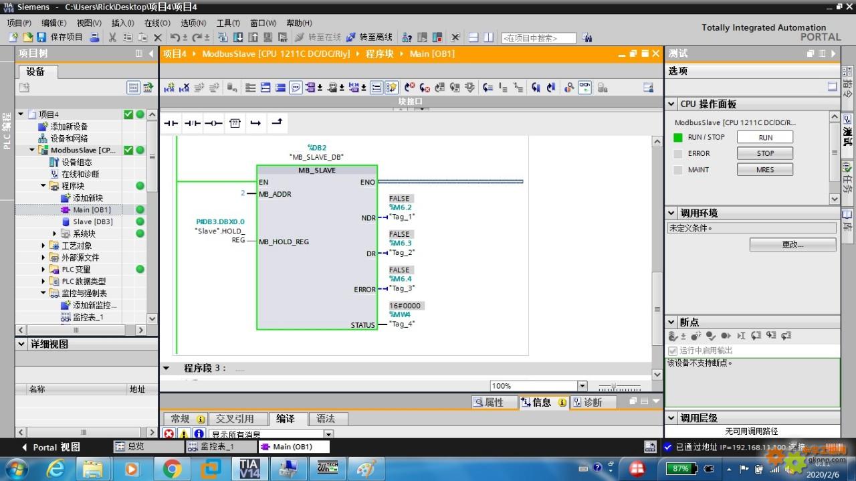Click the MRES button on CPU panel
This screenshot has width=856, height=481.
765,170
